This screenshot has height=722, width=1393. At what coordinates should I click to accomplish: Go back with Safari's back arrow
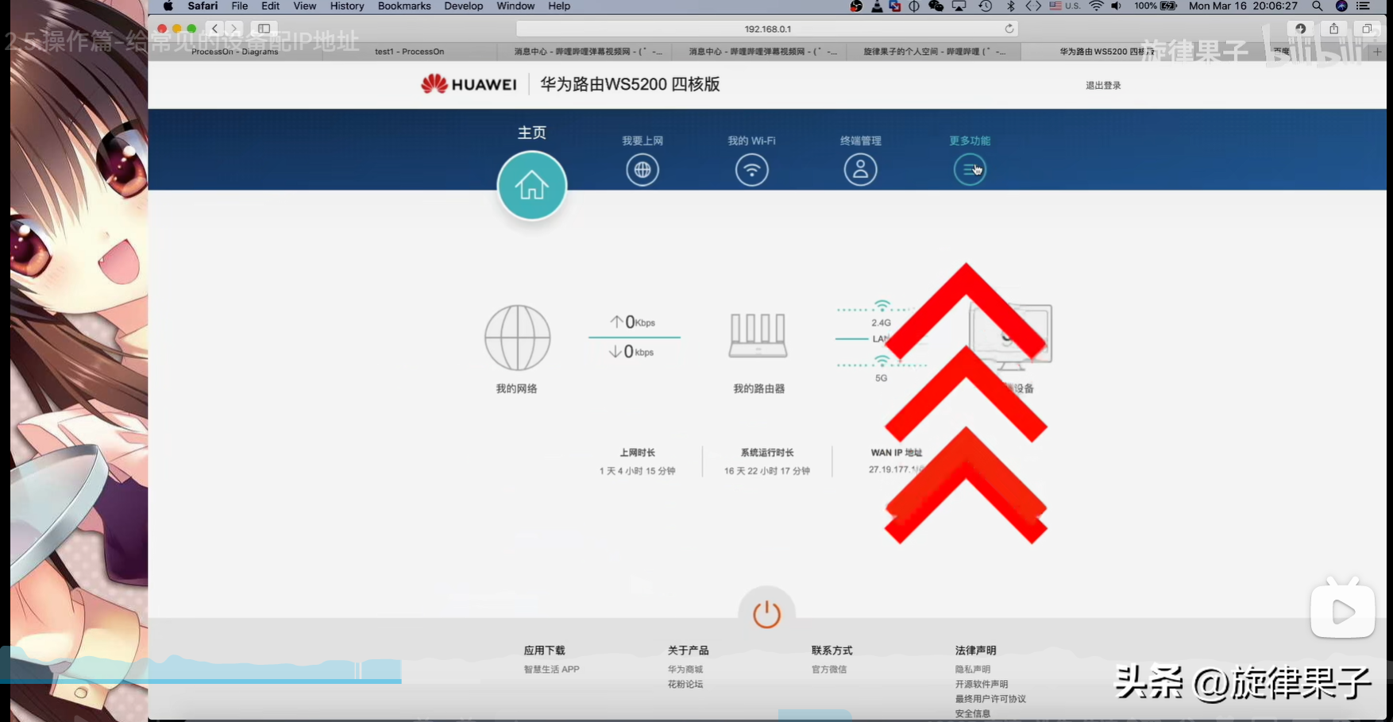[x=214, y=29]
